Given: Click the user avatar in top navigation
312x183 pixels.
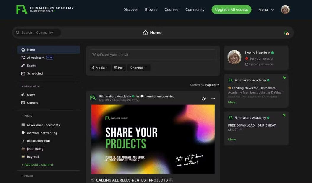Looking at the screenshot, I should click(x=285, y=9).
